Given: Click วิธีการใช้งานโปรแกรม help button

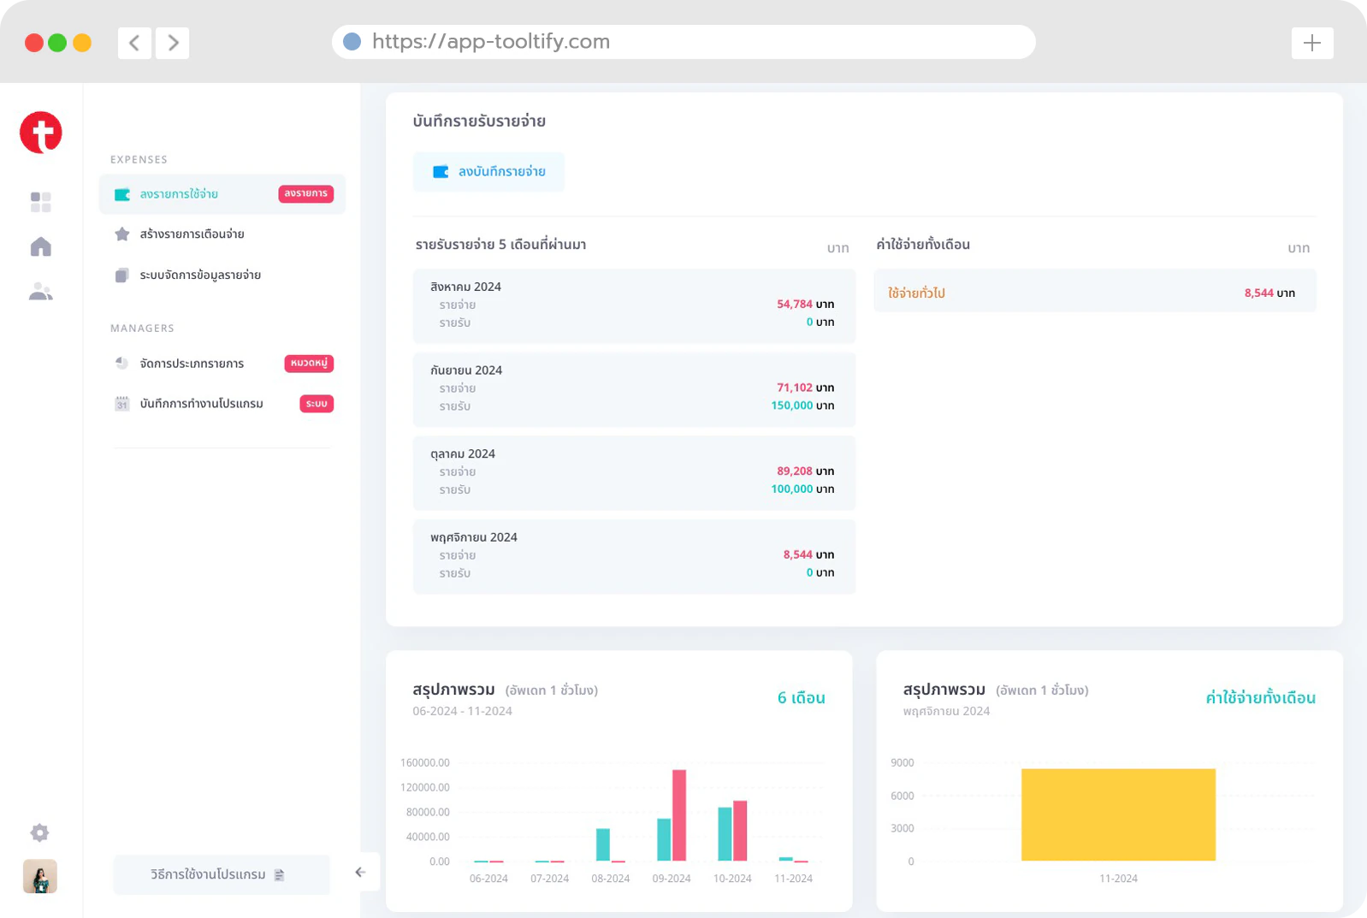Looking at the screenshot, I should [x=222, y=874].
